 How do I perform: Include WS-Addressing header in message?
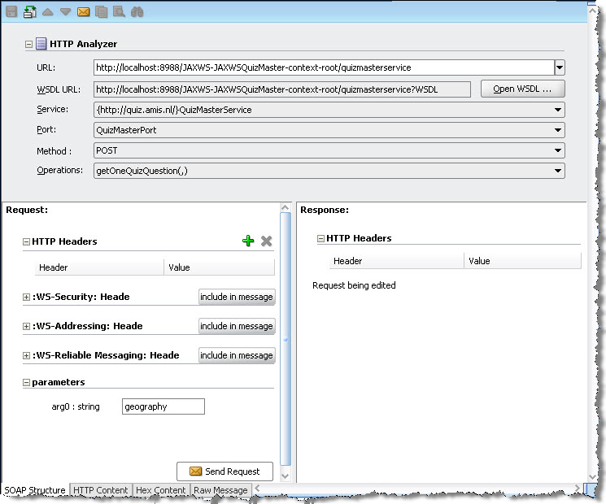(237, 326)
